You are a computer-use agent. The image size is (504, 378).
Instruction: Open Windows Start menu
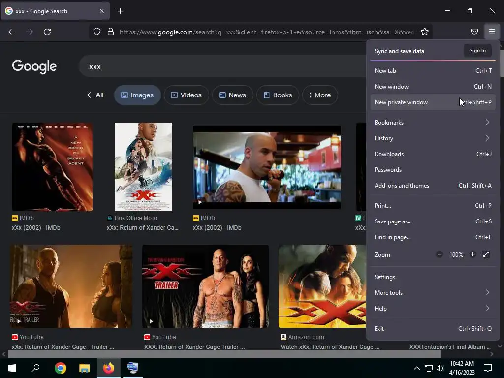[x=12, y=368]
